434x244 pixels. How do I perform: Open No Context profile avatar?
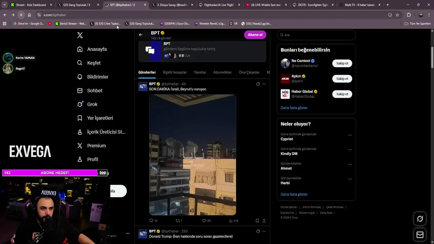coord(285,63)
